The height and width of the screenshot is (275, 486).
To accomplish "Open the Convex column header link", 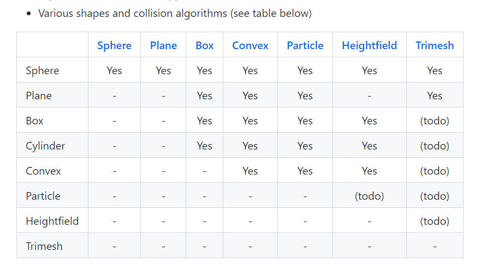I will [250, 45].
